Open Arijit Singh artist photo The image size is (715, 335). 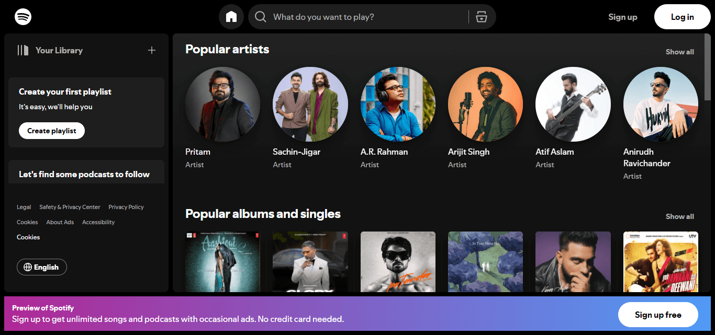(x=485, y=104)
